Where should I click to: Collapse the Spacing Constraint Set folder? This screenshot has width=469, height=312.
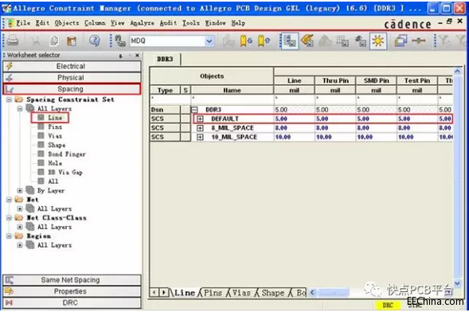pyautogui.click(x=9, y=99)
